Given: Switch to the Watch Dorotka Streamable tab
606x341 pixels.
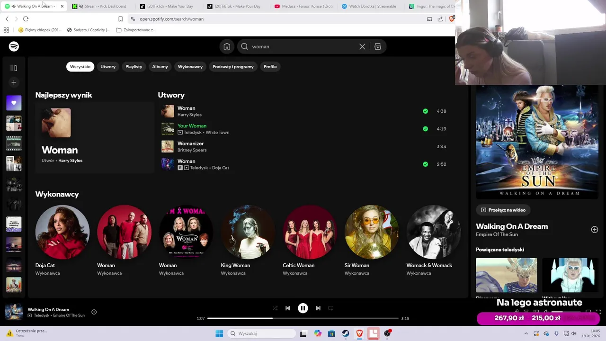Looking at the screenshot, I should click(x=372, y=6).
